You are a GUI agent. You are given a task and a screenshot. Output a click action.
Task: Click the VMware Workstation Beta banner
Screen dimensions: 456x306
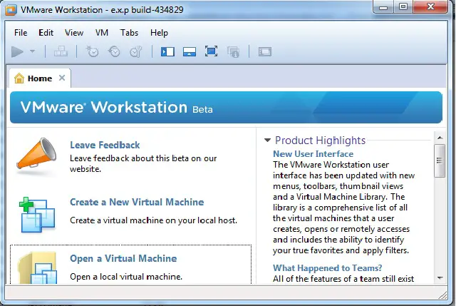[x=226, y=107]
